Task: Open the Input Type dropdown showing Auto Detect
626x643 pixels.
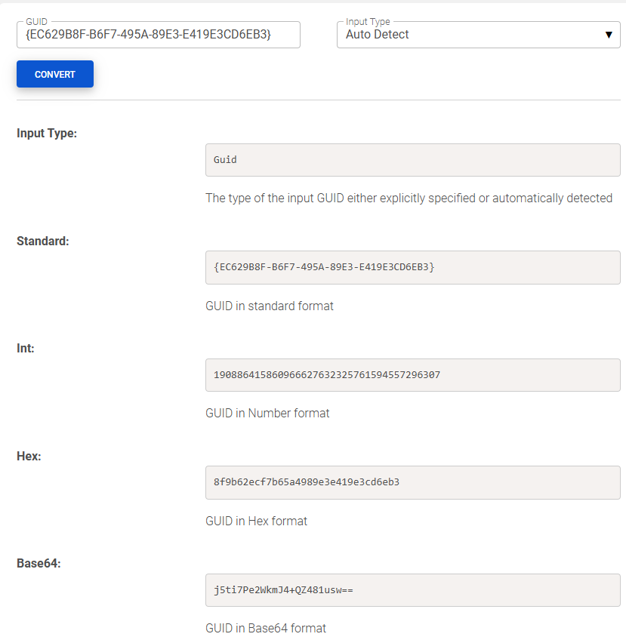Action: (x=468, y=35)
